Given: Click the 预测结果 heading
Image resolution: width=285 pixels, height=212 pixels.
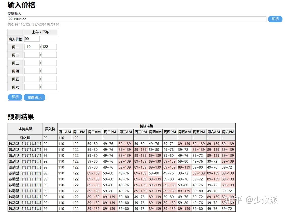Looking at the screenshot, I should [x=21, y=117].
